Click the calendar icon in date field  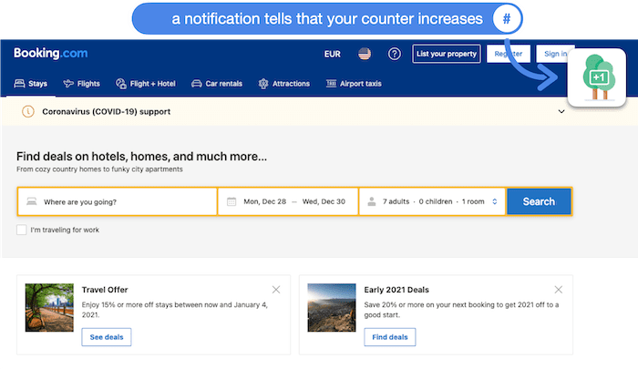coord(232,201)
